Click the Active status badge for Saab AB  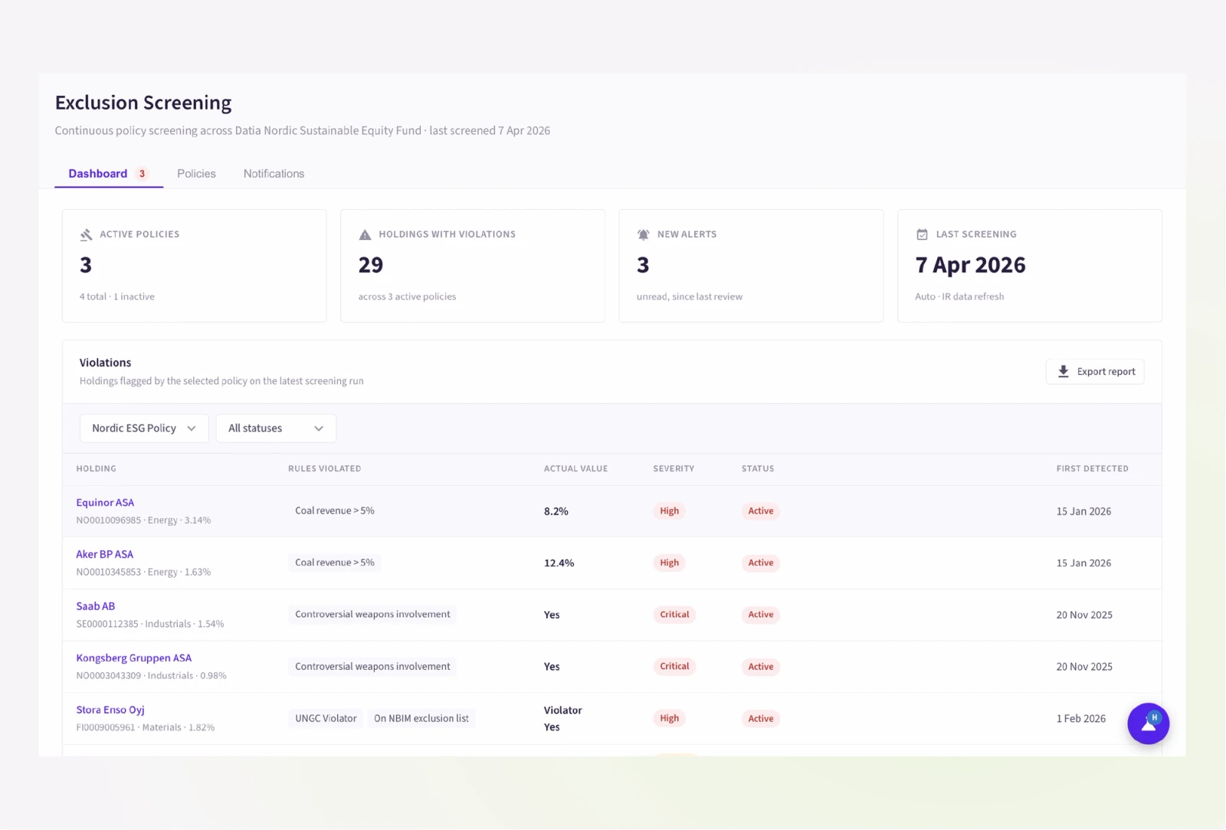coord(761,615)
